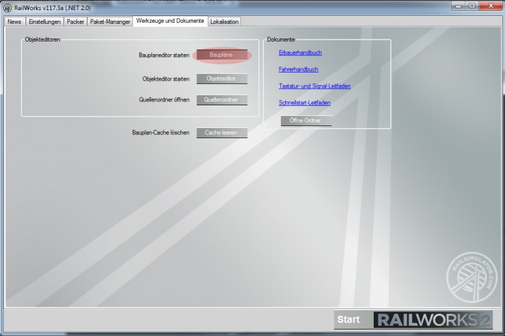The image size is (505, 336).
Task: Click the 'Quellenordner öffnen' label
Action: coord(164,100)
